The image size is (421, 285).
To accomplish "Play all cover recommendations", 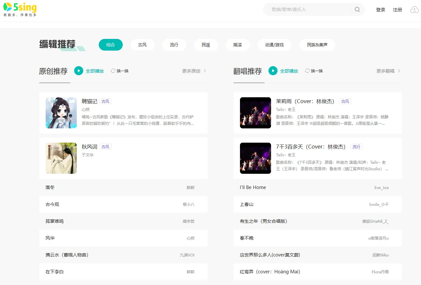I will [x=273, y=71].
